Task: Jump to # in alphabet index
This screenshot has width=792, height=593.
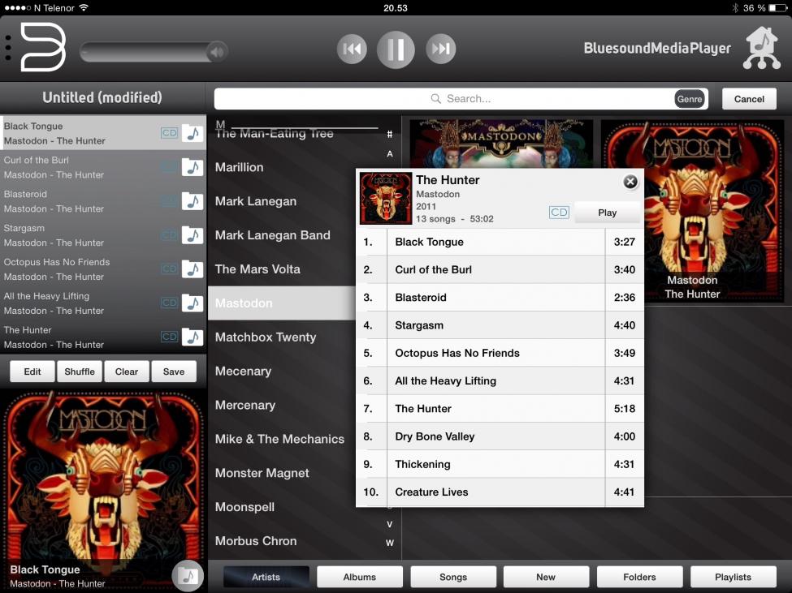Action: tap(389, 134)
